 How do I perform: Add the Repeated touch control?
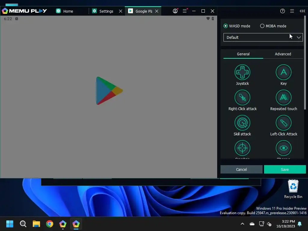click(283, 98)
